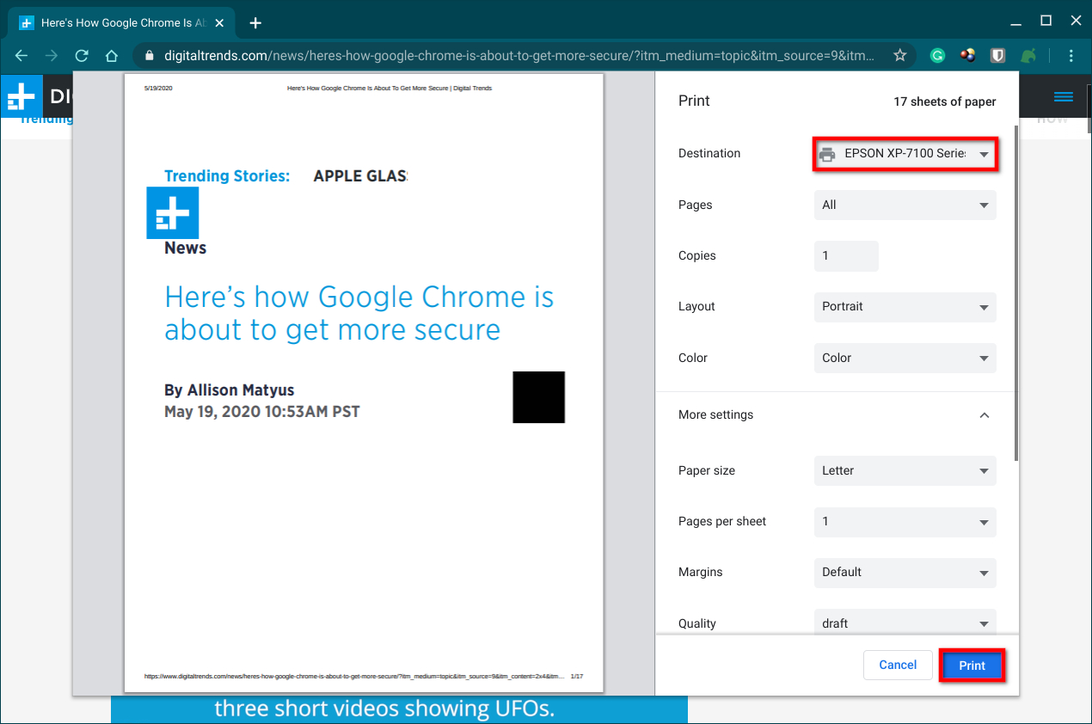Screen dimensions: 1092x724
Task: Open a new browser tab
Action: point(255,23)
